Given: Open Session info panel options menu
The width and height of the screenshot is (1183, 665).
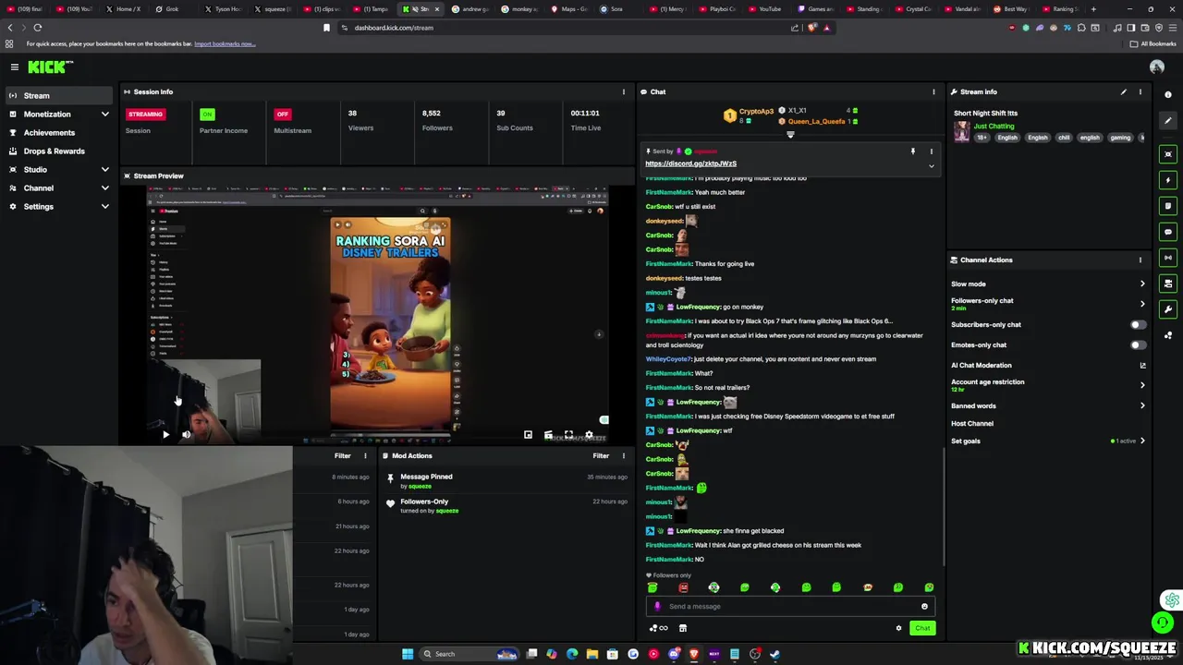Looking at the screenshot, I should (624, 91).
